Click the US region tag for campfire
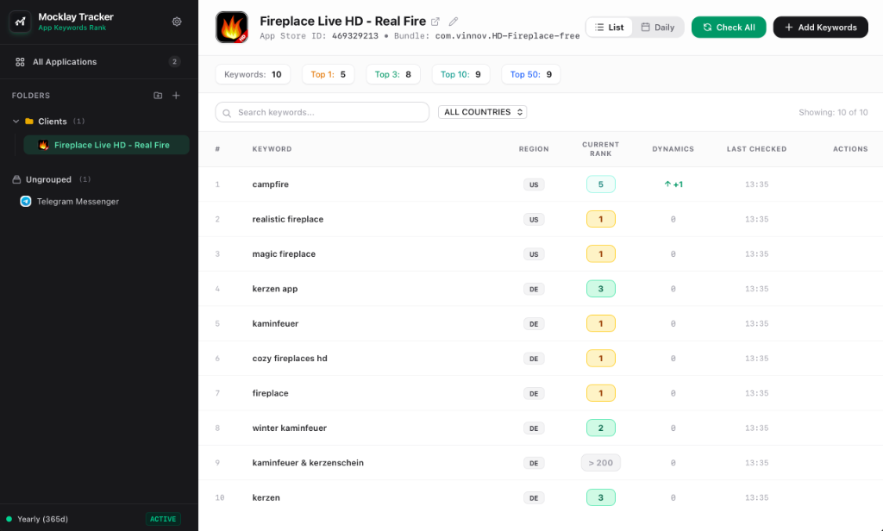 click(x=534, y=184)
